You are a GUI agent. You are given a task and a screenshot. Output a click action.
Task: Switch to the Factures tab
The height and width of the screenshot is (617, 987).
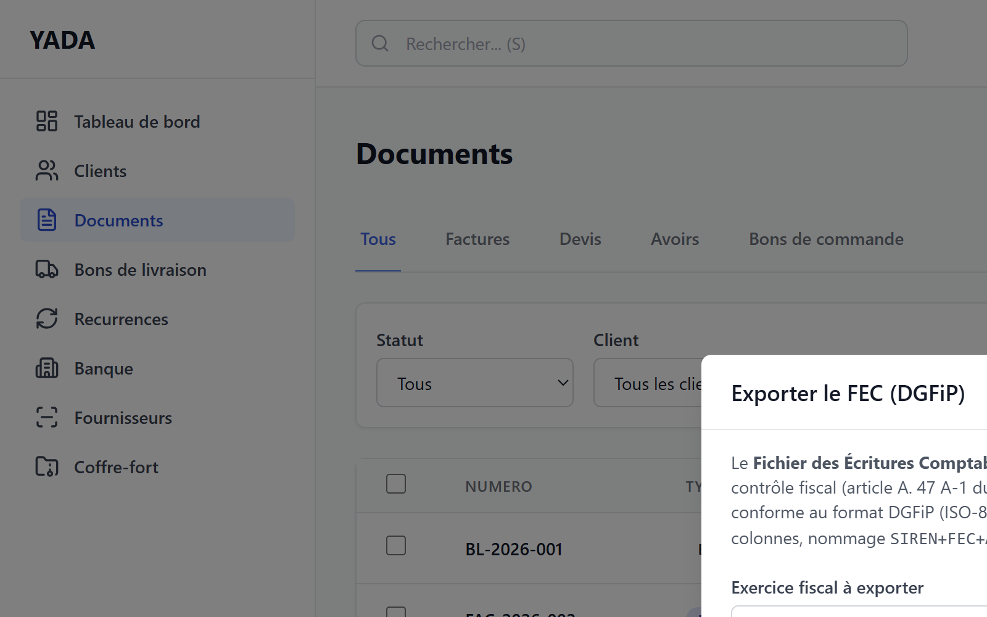tap(477, 239)
